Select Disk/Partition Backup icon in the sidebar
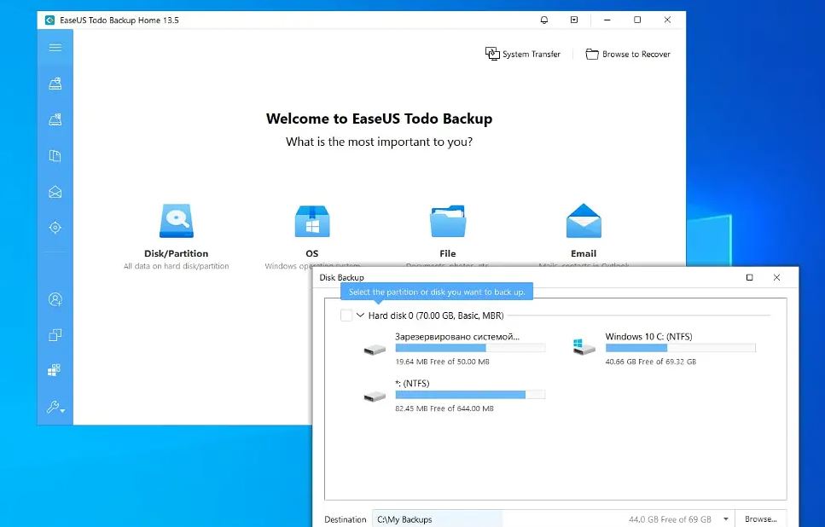This screenshot has width=825, height=527. click(55, 84)
